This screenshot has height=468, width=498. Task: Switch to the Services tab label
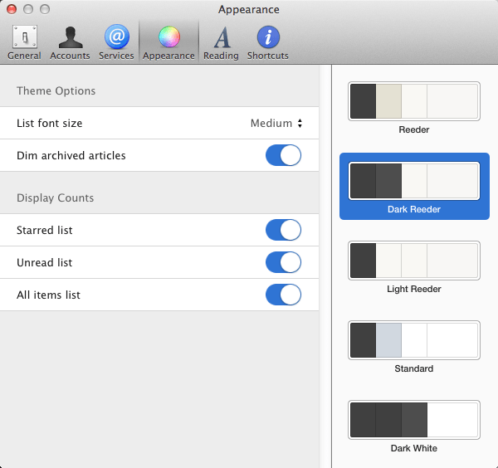tap(116, 56)
